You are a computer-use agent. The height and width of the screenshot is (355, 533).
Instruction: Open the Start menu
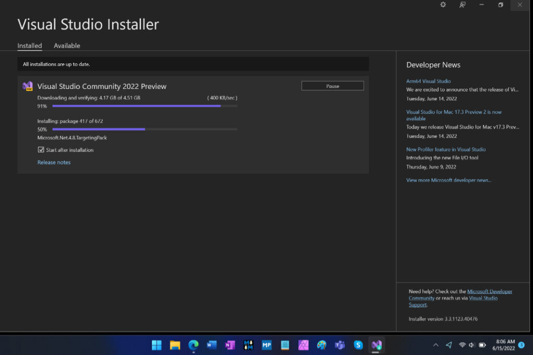[156, 345]
